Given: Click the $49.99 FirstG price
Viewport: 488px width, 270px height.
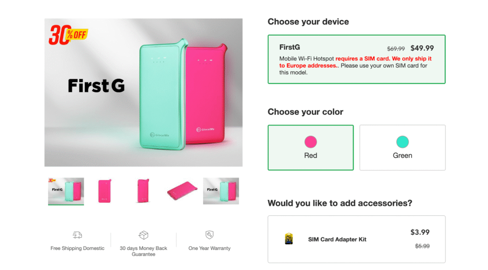Looking at the screenshot, I should pyautogui.click(x=422, y=48).
